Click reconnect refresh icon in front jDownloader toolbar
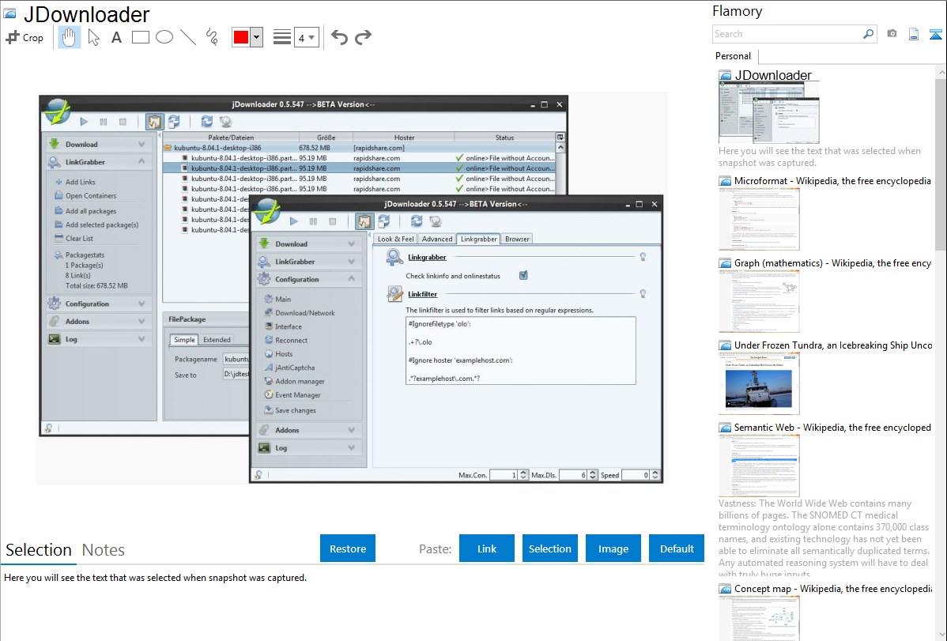 click(416, 221)
